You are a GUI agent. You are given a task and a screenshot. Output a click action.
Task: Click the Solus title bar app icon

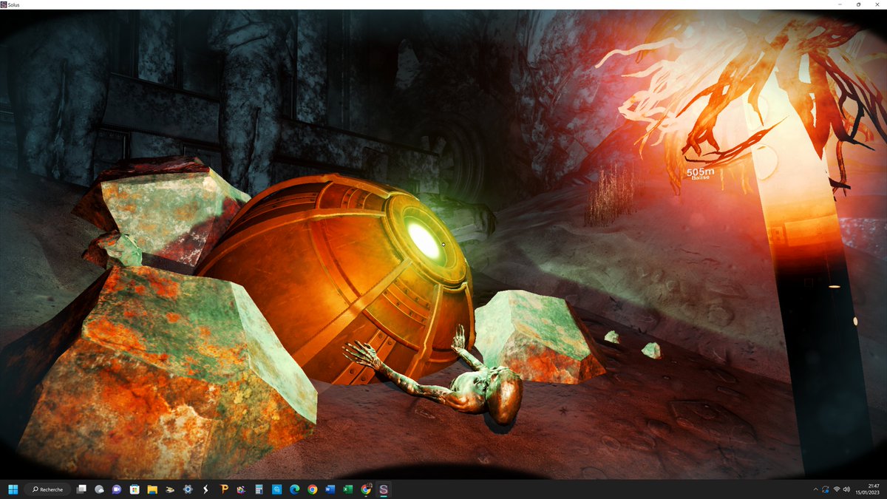coord(4,4)
